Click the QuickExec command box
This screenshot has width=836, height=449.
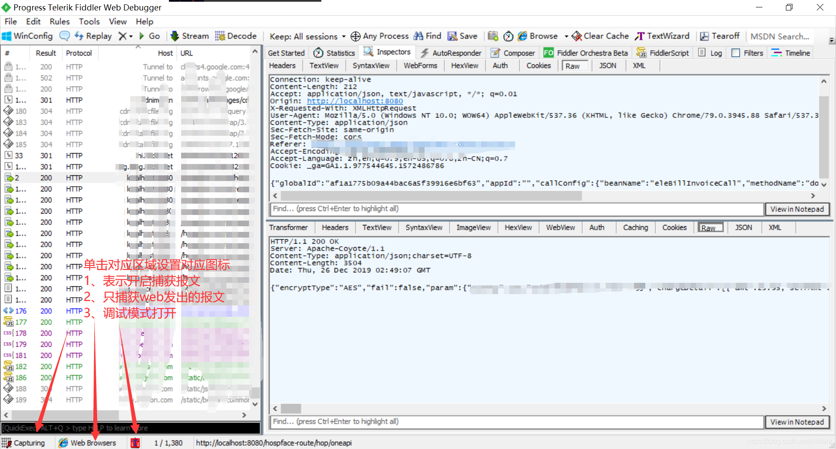point(131,428)
